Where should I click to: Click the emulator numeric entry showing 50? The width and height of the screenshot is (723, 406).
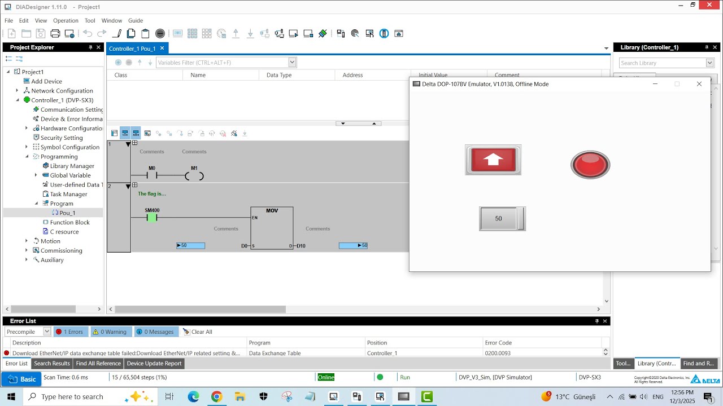(502, 218)
